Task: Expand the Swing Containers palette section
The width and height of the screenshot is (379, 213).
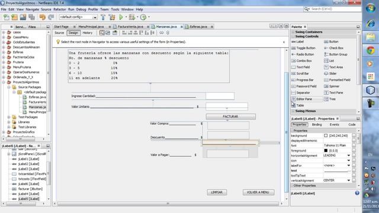Action: point(293,32)
